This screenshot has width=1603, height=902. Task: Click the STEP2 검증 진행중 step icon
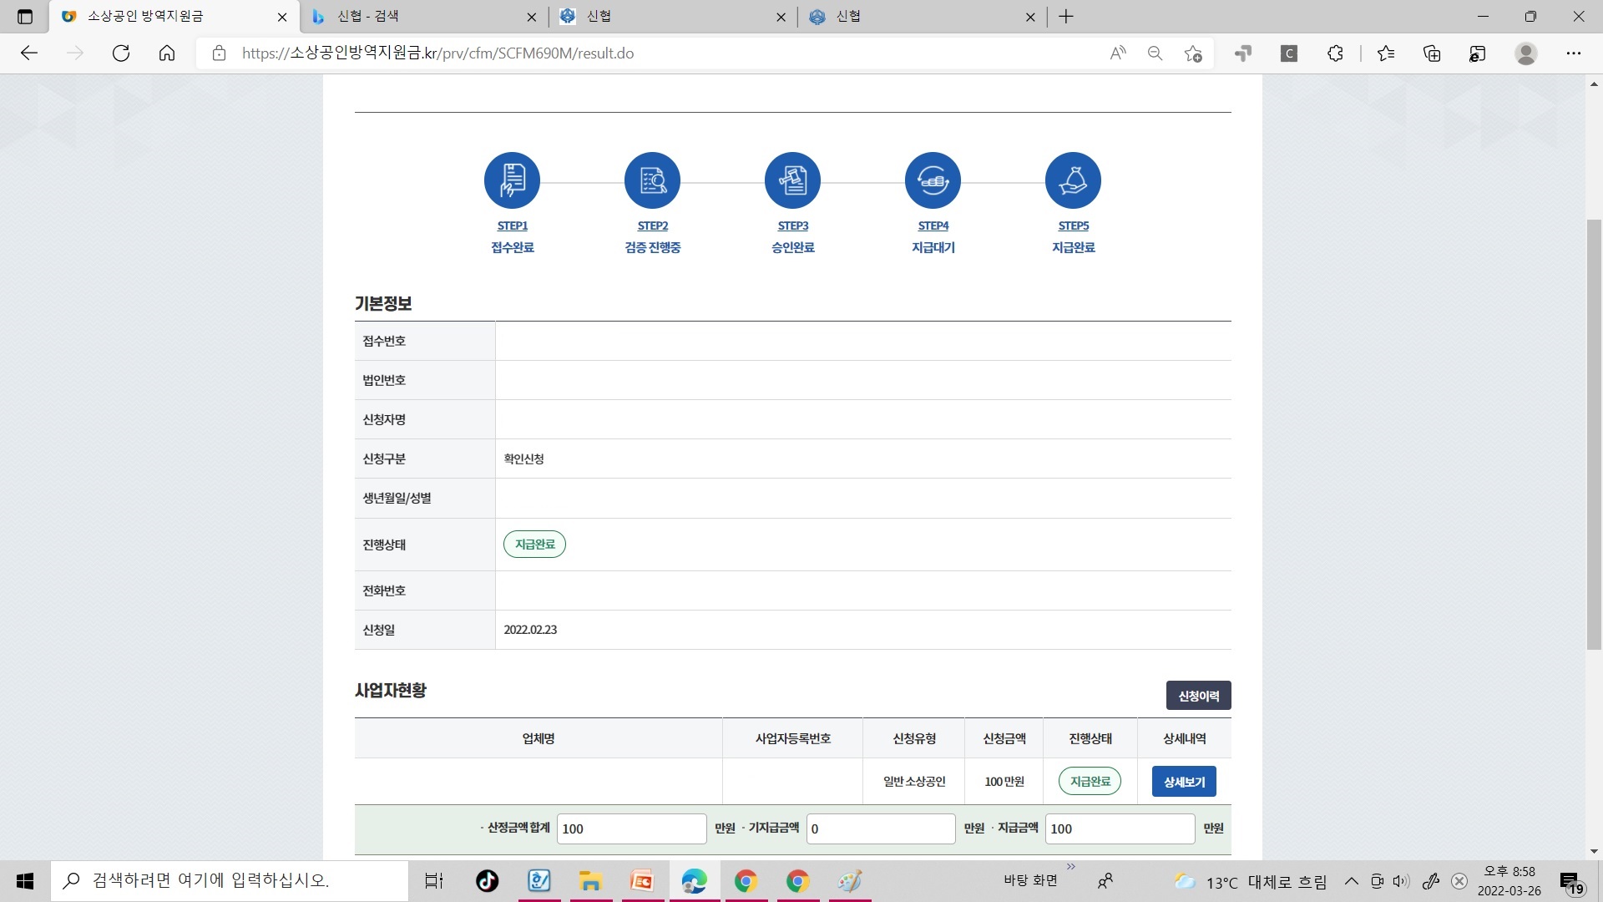click(x=652, y=180)
